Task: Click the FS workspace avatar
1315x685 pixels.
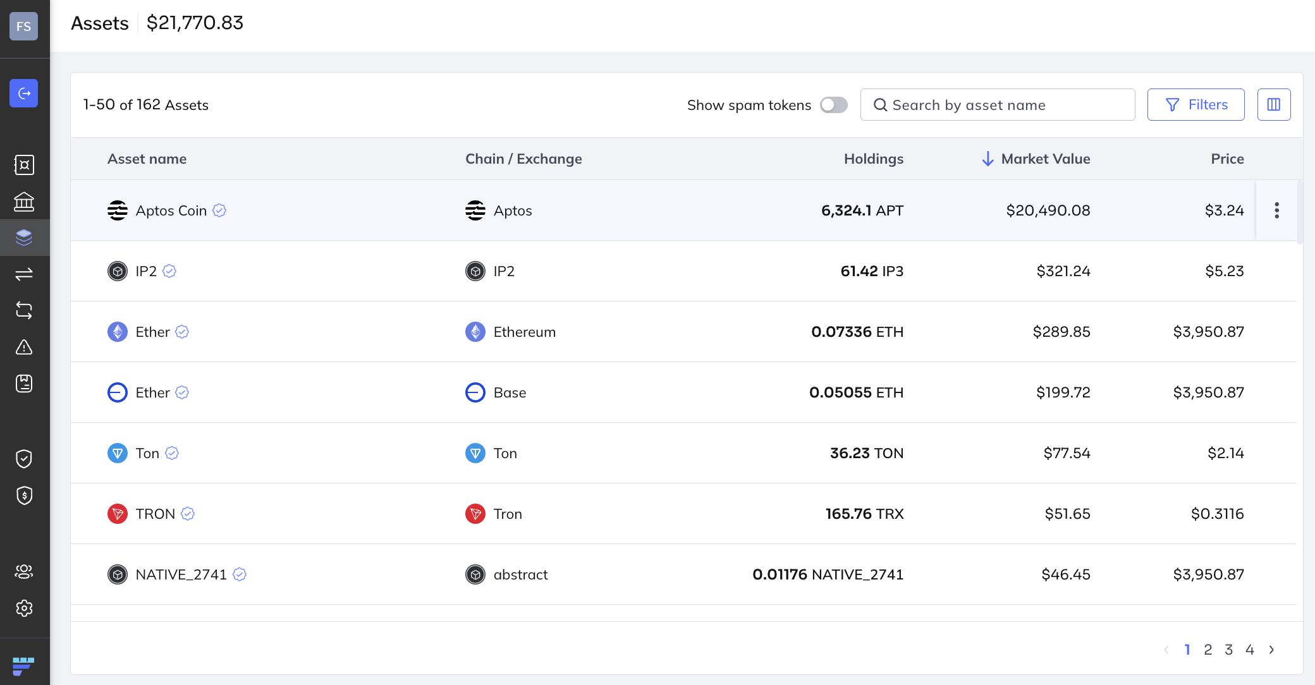Action: (24, 27)
